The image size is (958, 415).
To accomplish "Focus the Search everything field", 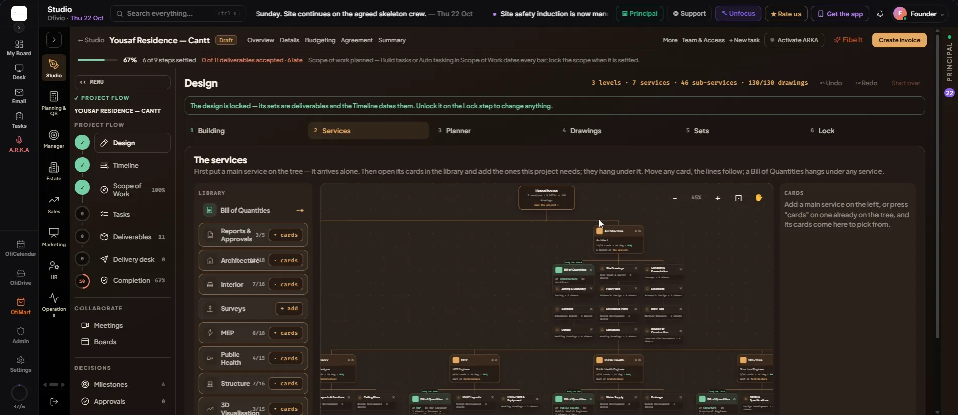I will (178, 14).
